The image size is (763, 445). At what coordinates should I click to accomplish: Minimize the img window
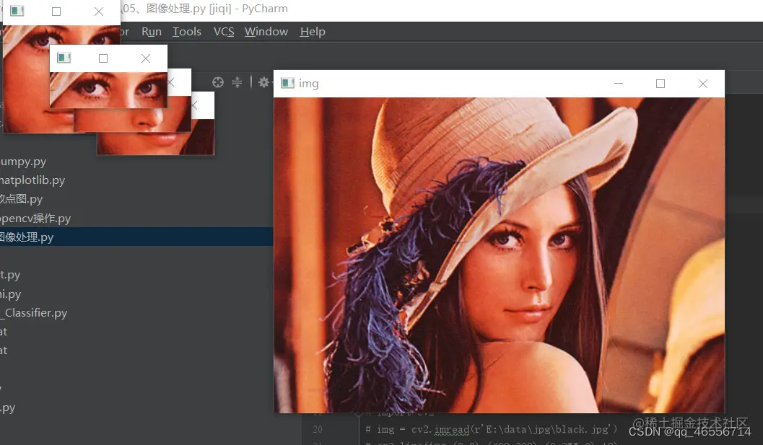[619, 83]
